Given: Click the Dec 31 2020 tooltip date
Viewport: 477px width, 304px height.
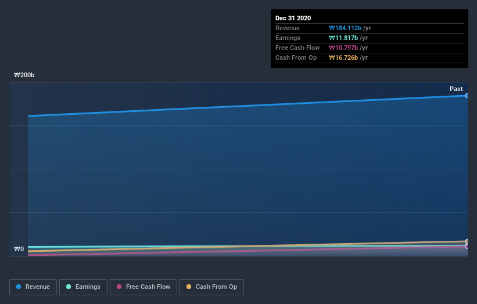Looking at the screenshot, I should coord(293,18).
